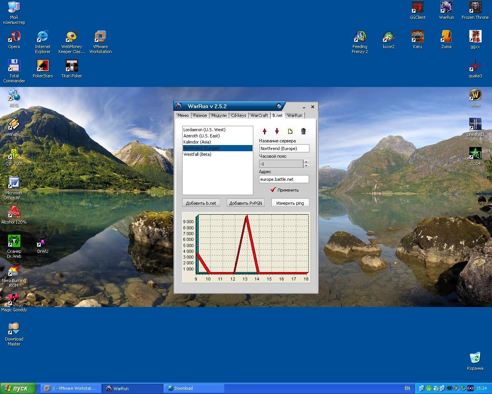Click the Измерить ping button
Viewport: 492px width, 394px height.
tap(290, 203)
